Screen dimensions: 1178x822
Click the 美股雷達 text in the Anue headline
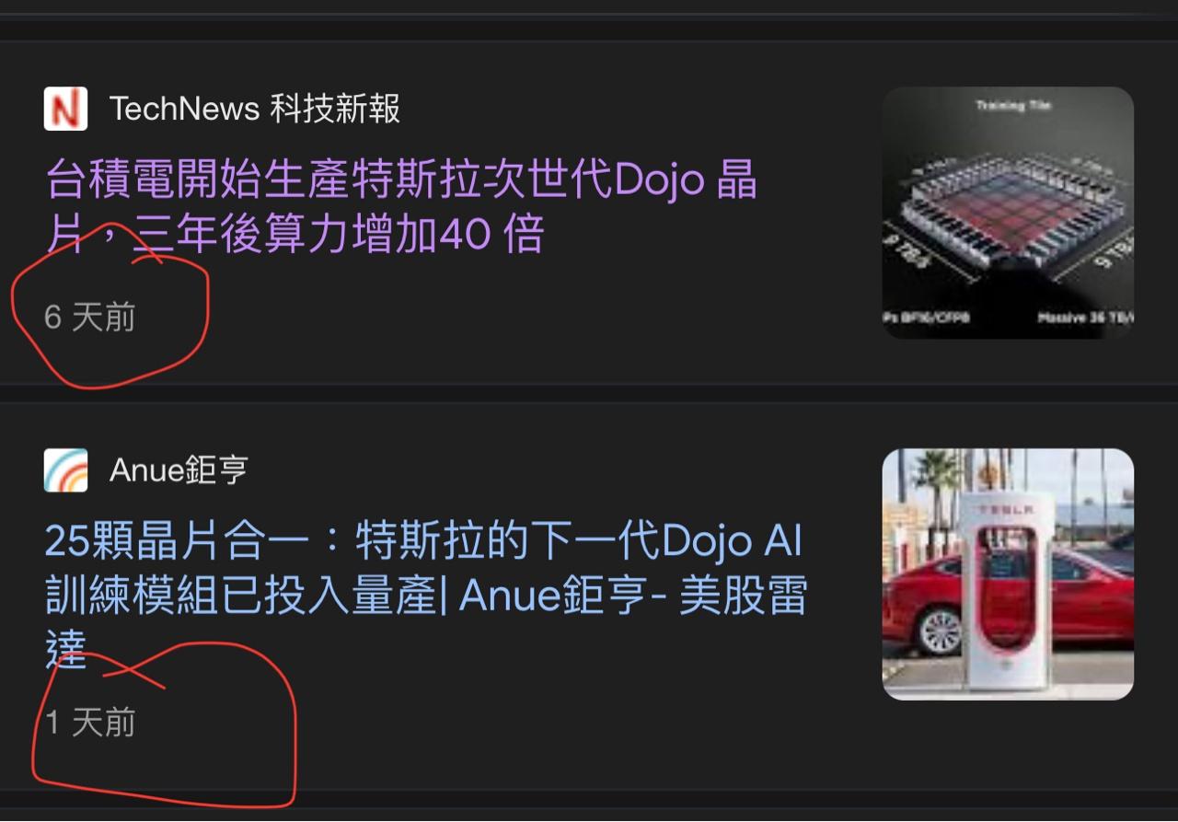[x=744, y=596]
